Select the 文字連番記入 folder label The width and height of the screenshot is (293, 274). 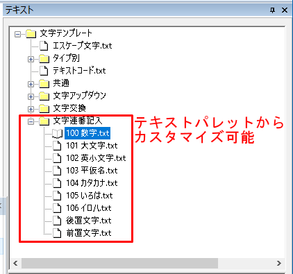point(78,121)
